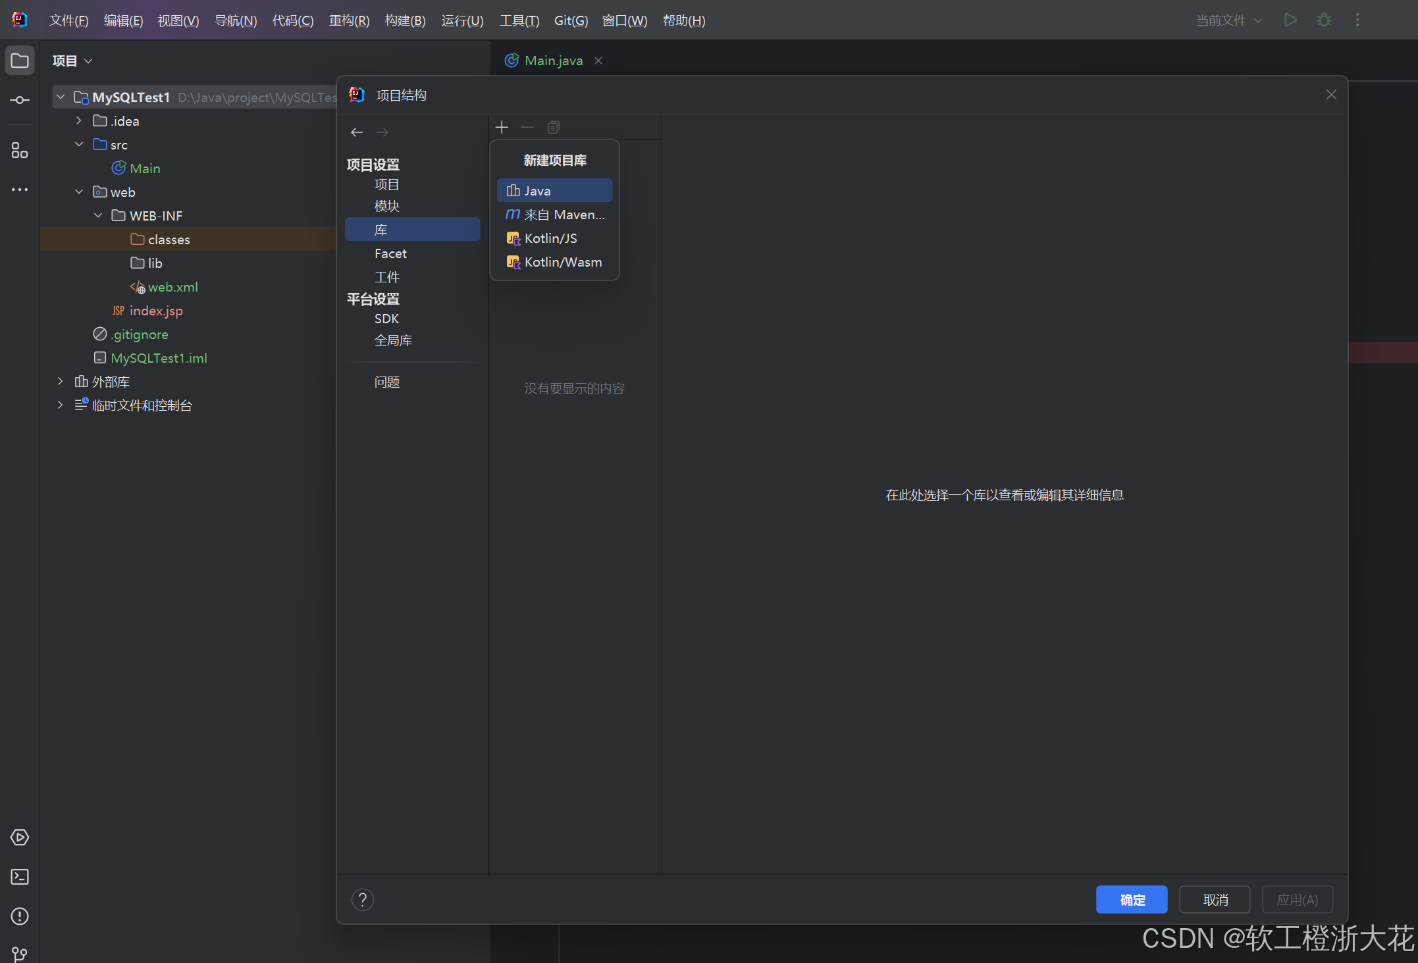Select Java in the 新建项目库 popup
1418x963 pixels.
[554, 191]
